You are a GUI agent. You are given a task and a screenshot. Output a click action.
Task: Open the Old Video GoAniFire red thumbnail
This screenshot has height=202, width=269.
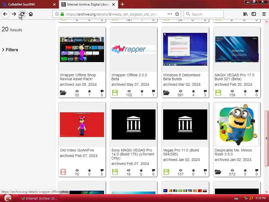tap(82, 124)
